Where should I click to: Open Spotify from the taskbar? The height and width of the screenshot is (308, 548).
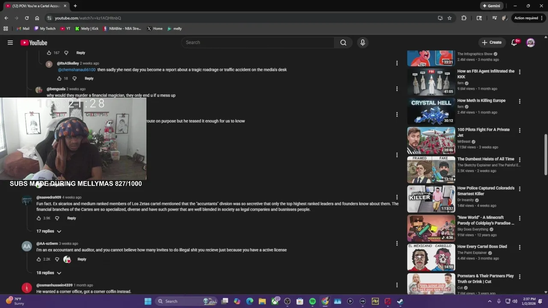pos(313,301)
